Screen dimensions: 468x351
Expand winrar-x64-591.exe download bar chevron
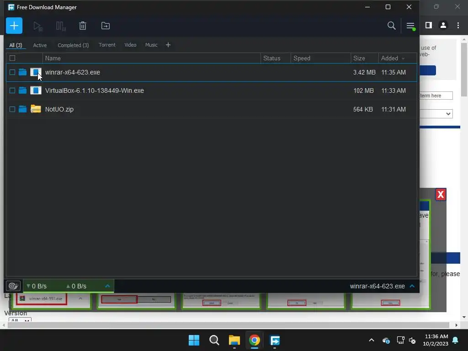(x=80, y=298)
